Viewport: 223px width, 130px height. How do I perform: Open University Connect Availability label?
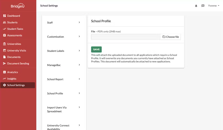pos(58,127)
